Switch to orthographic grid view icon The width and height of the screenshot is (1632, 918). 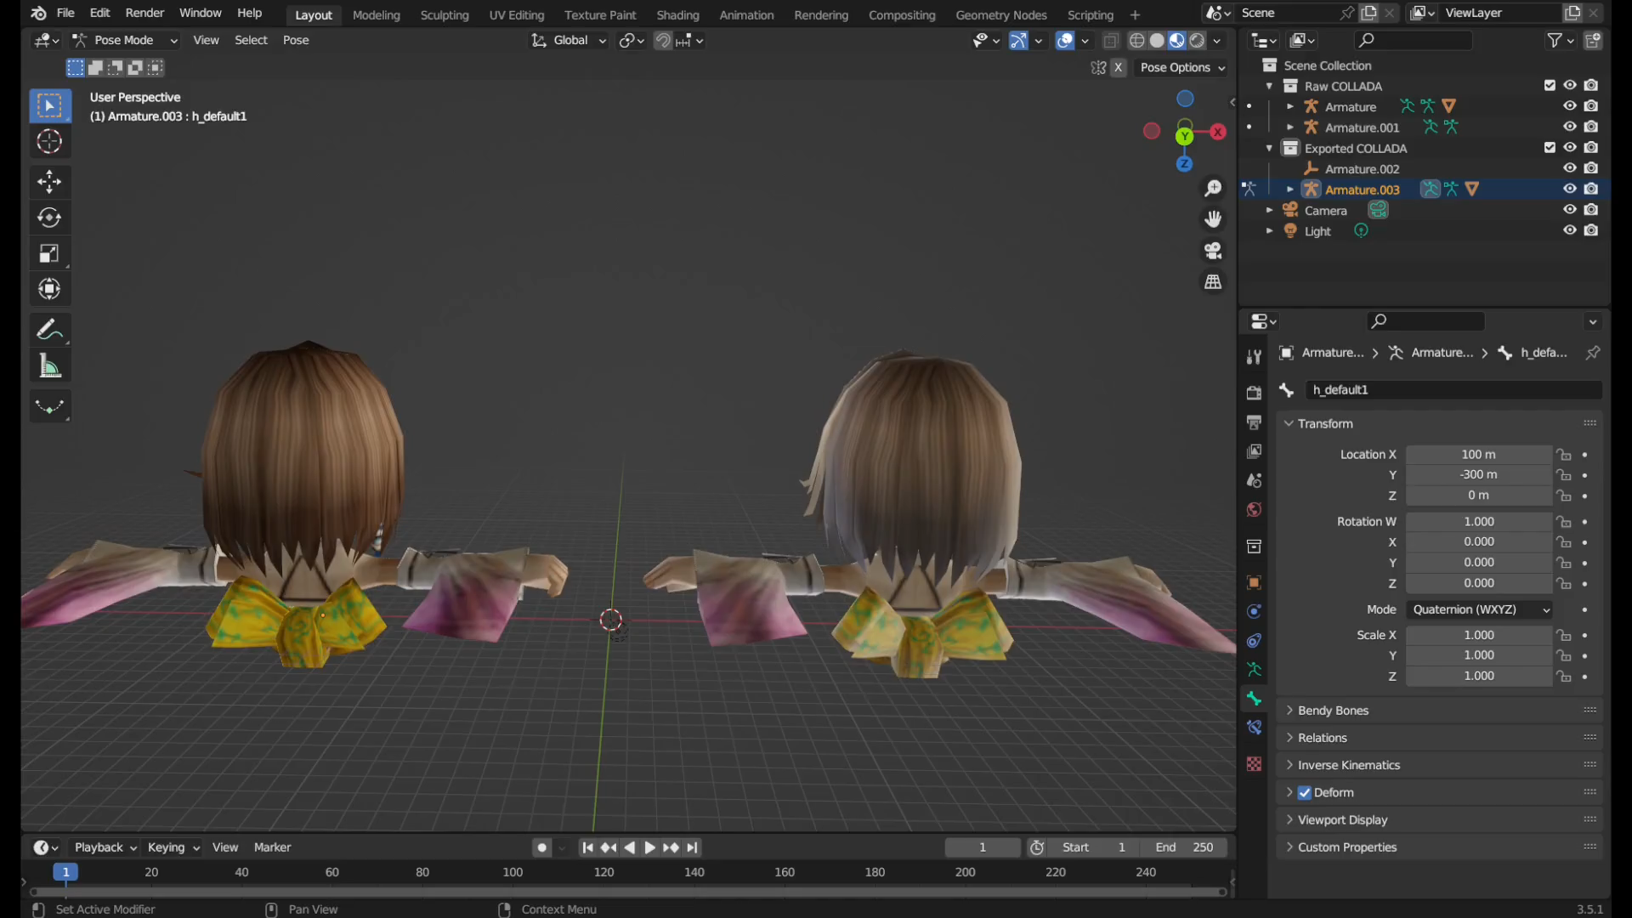point(1213,282)
